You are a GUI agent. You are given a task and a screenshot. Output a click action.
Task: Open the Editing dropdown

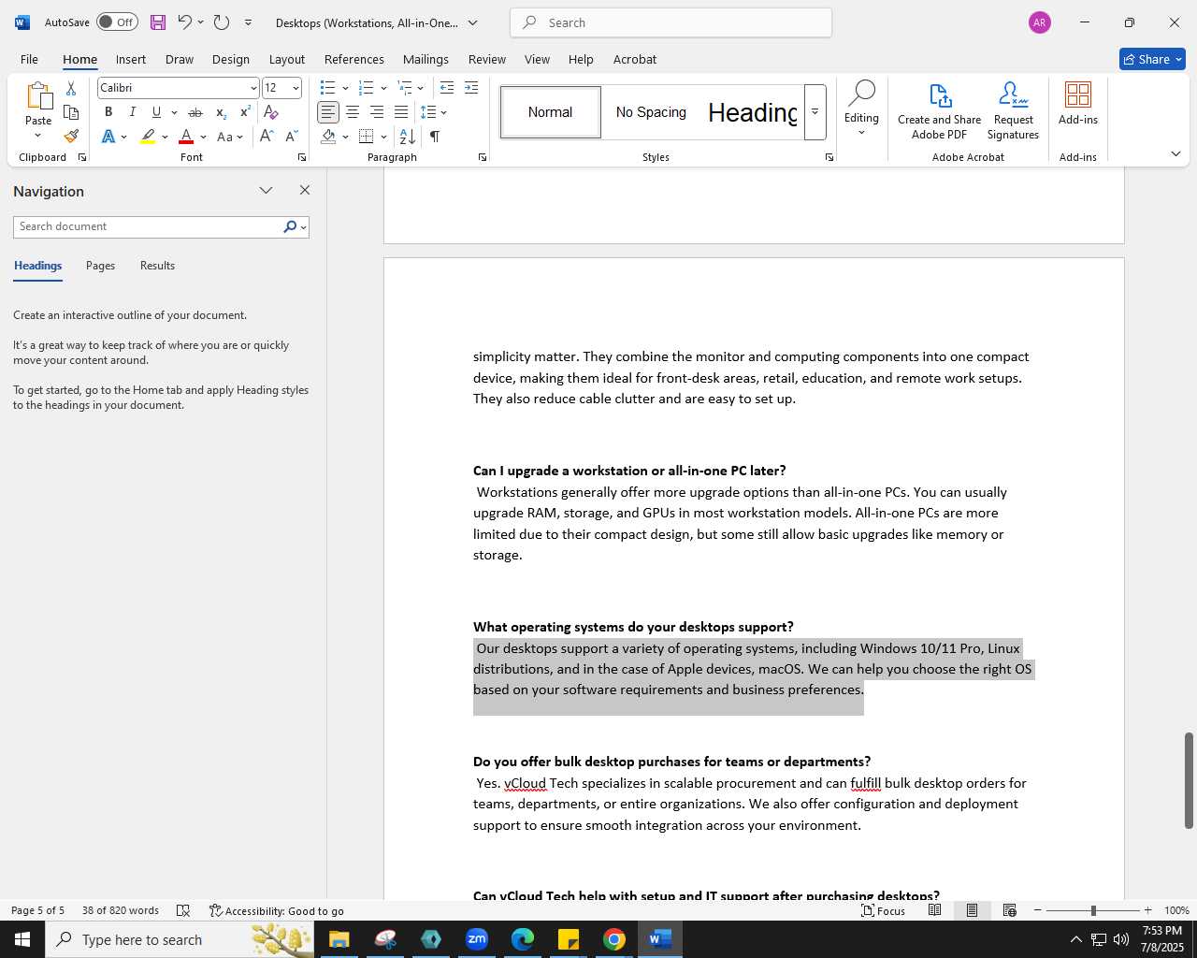861,109
